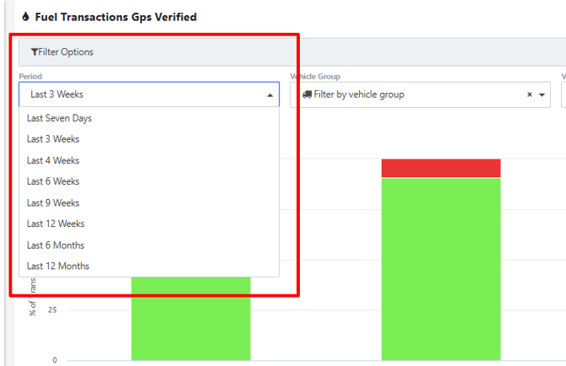Viewport: 566px width, 366px height.
Task: Click the fuel droplet icon in the title
Action: click(25, 16)
